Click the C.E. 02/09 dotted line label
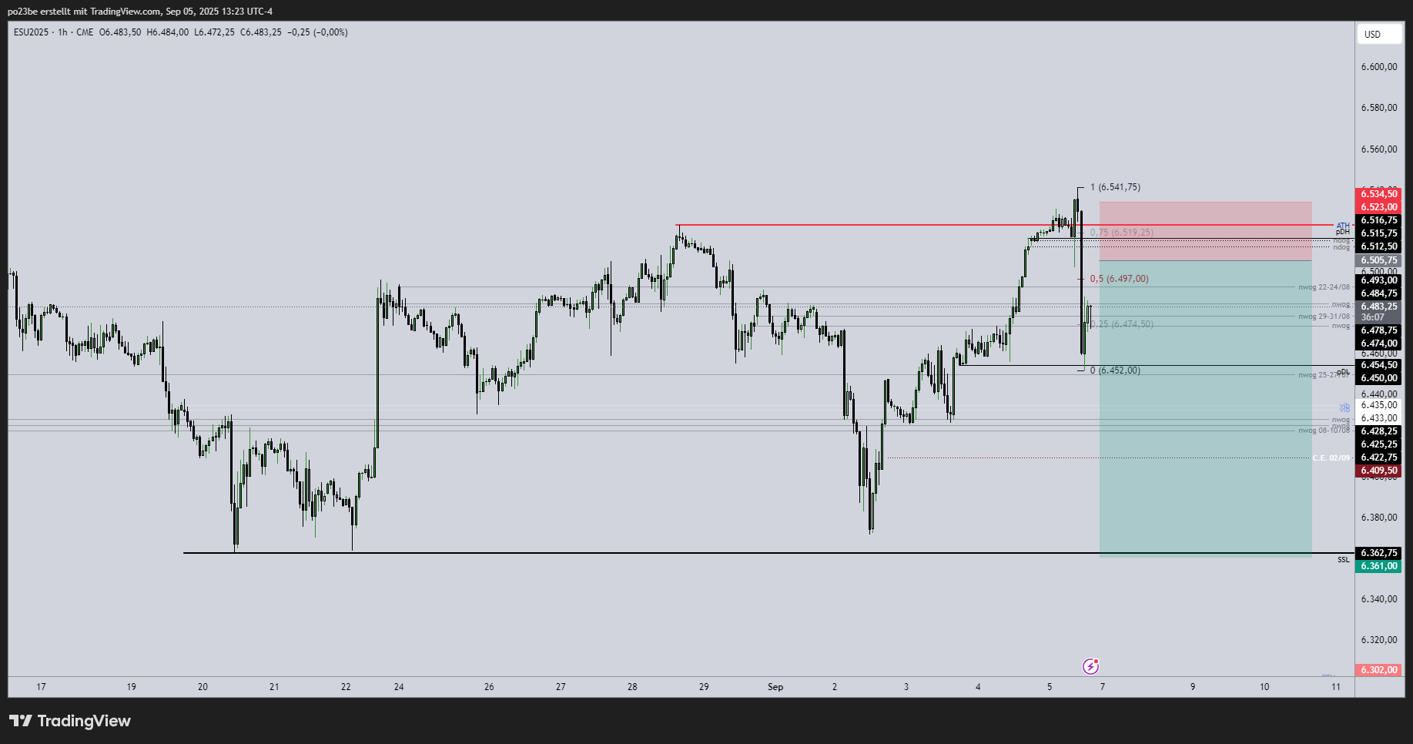 (x=1331, y=458)
